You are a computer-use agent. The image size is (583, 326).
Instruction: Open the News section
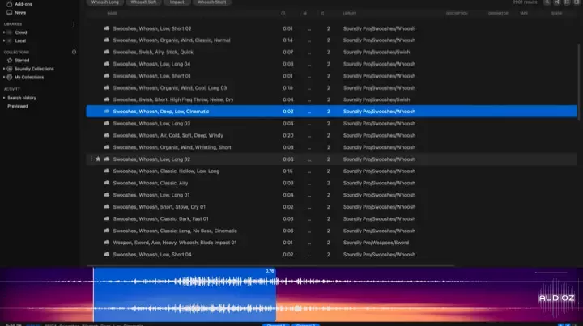click(x=17, y=13)
